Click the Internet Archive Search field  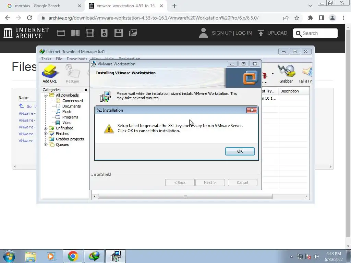click(x=315, y=33)
